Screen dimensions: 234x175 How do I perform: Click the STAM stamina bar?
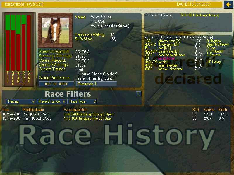click(18, 43)
